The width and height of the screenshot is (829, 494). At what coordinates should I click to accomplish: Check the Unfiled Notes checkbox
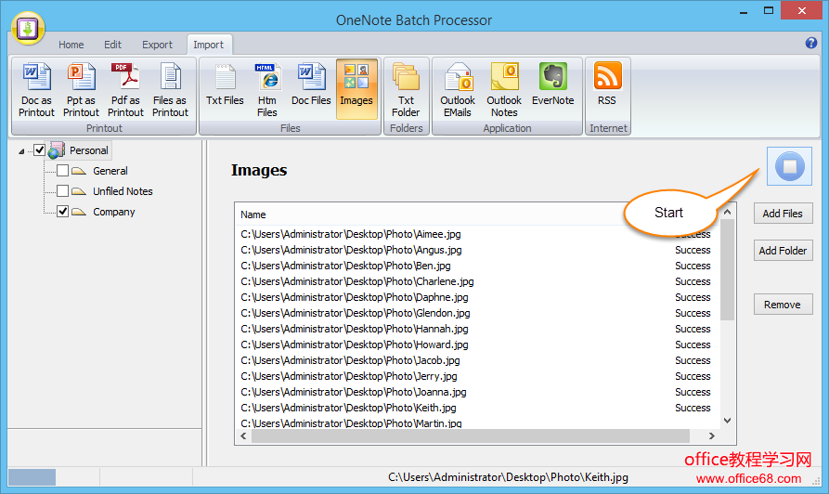[x=63, y=191]
